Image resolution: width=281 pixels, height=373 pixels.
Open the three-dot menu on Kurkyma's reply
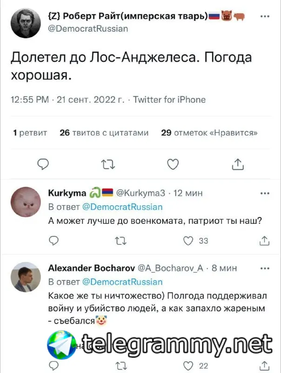[x=265, y=193]
